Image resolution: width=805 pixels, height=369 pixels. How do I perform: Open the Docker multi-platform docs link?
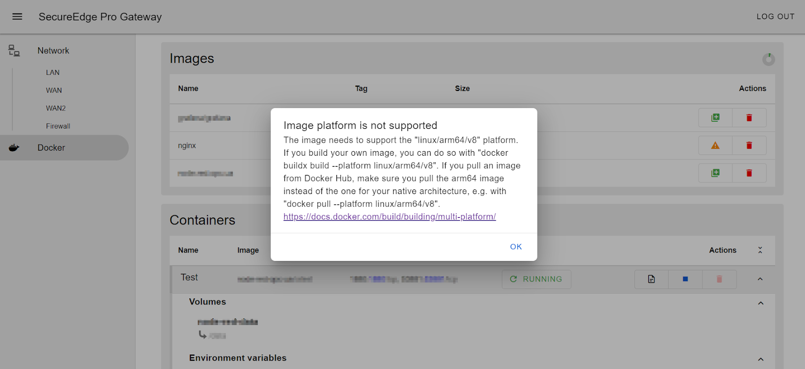coord(390,217)
